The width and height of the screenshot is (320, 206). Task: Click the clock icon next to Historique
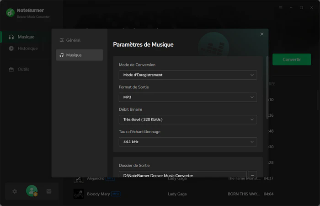11,49
